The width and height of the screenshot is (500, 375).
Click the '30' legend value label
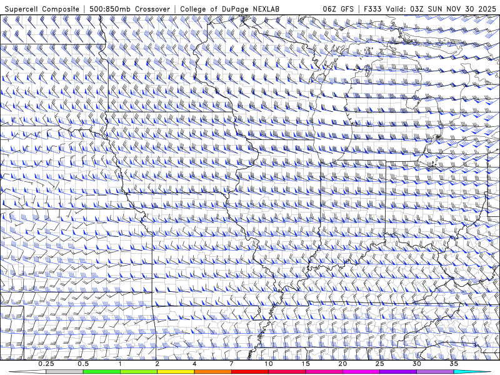416,364
